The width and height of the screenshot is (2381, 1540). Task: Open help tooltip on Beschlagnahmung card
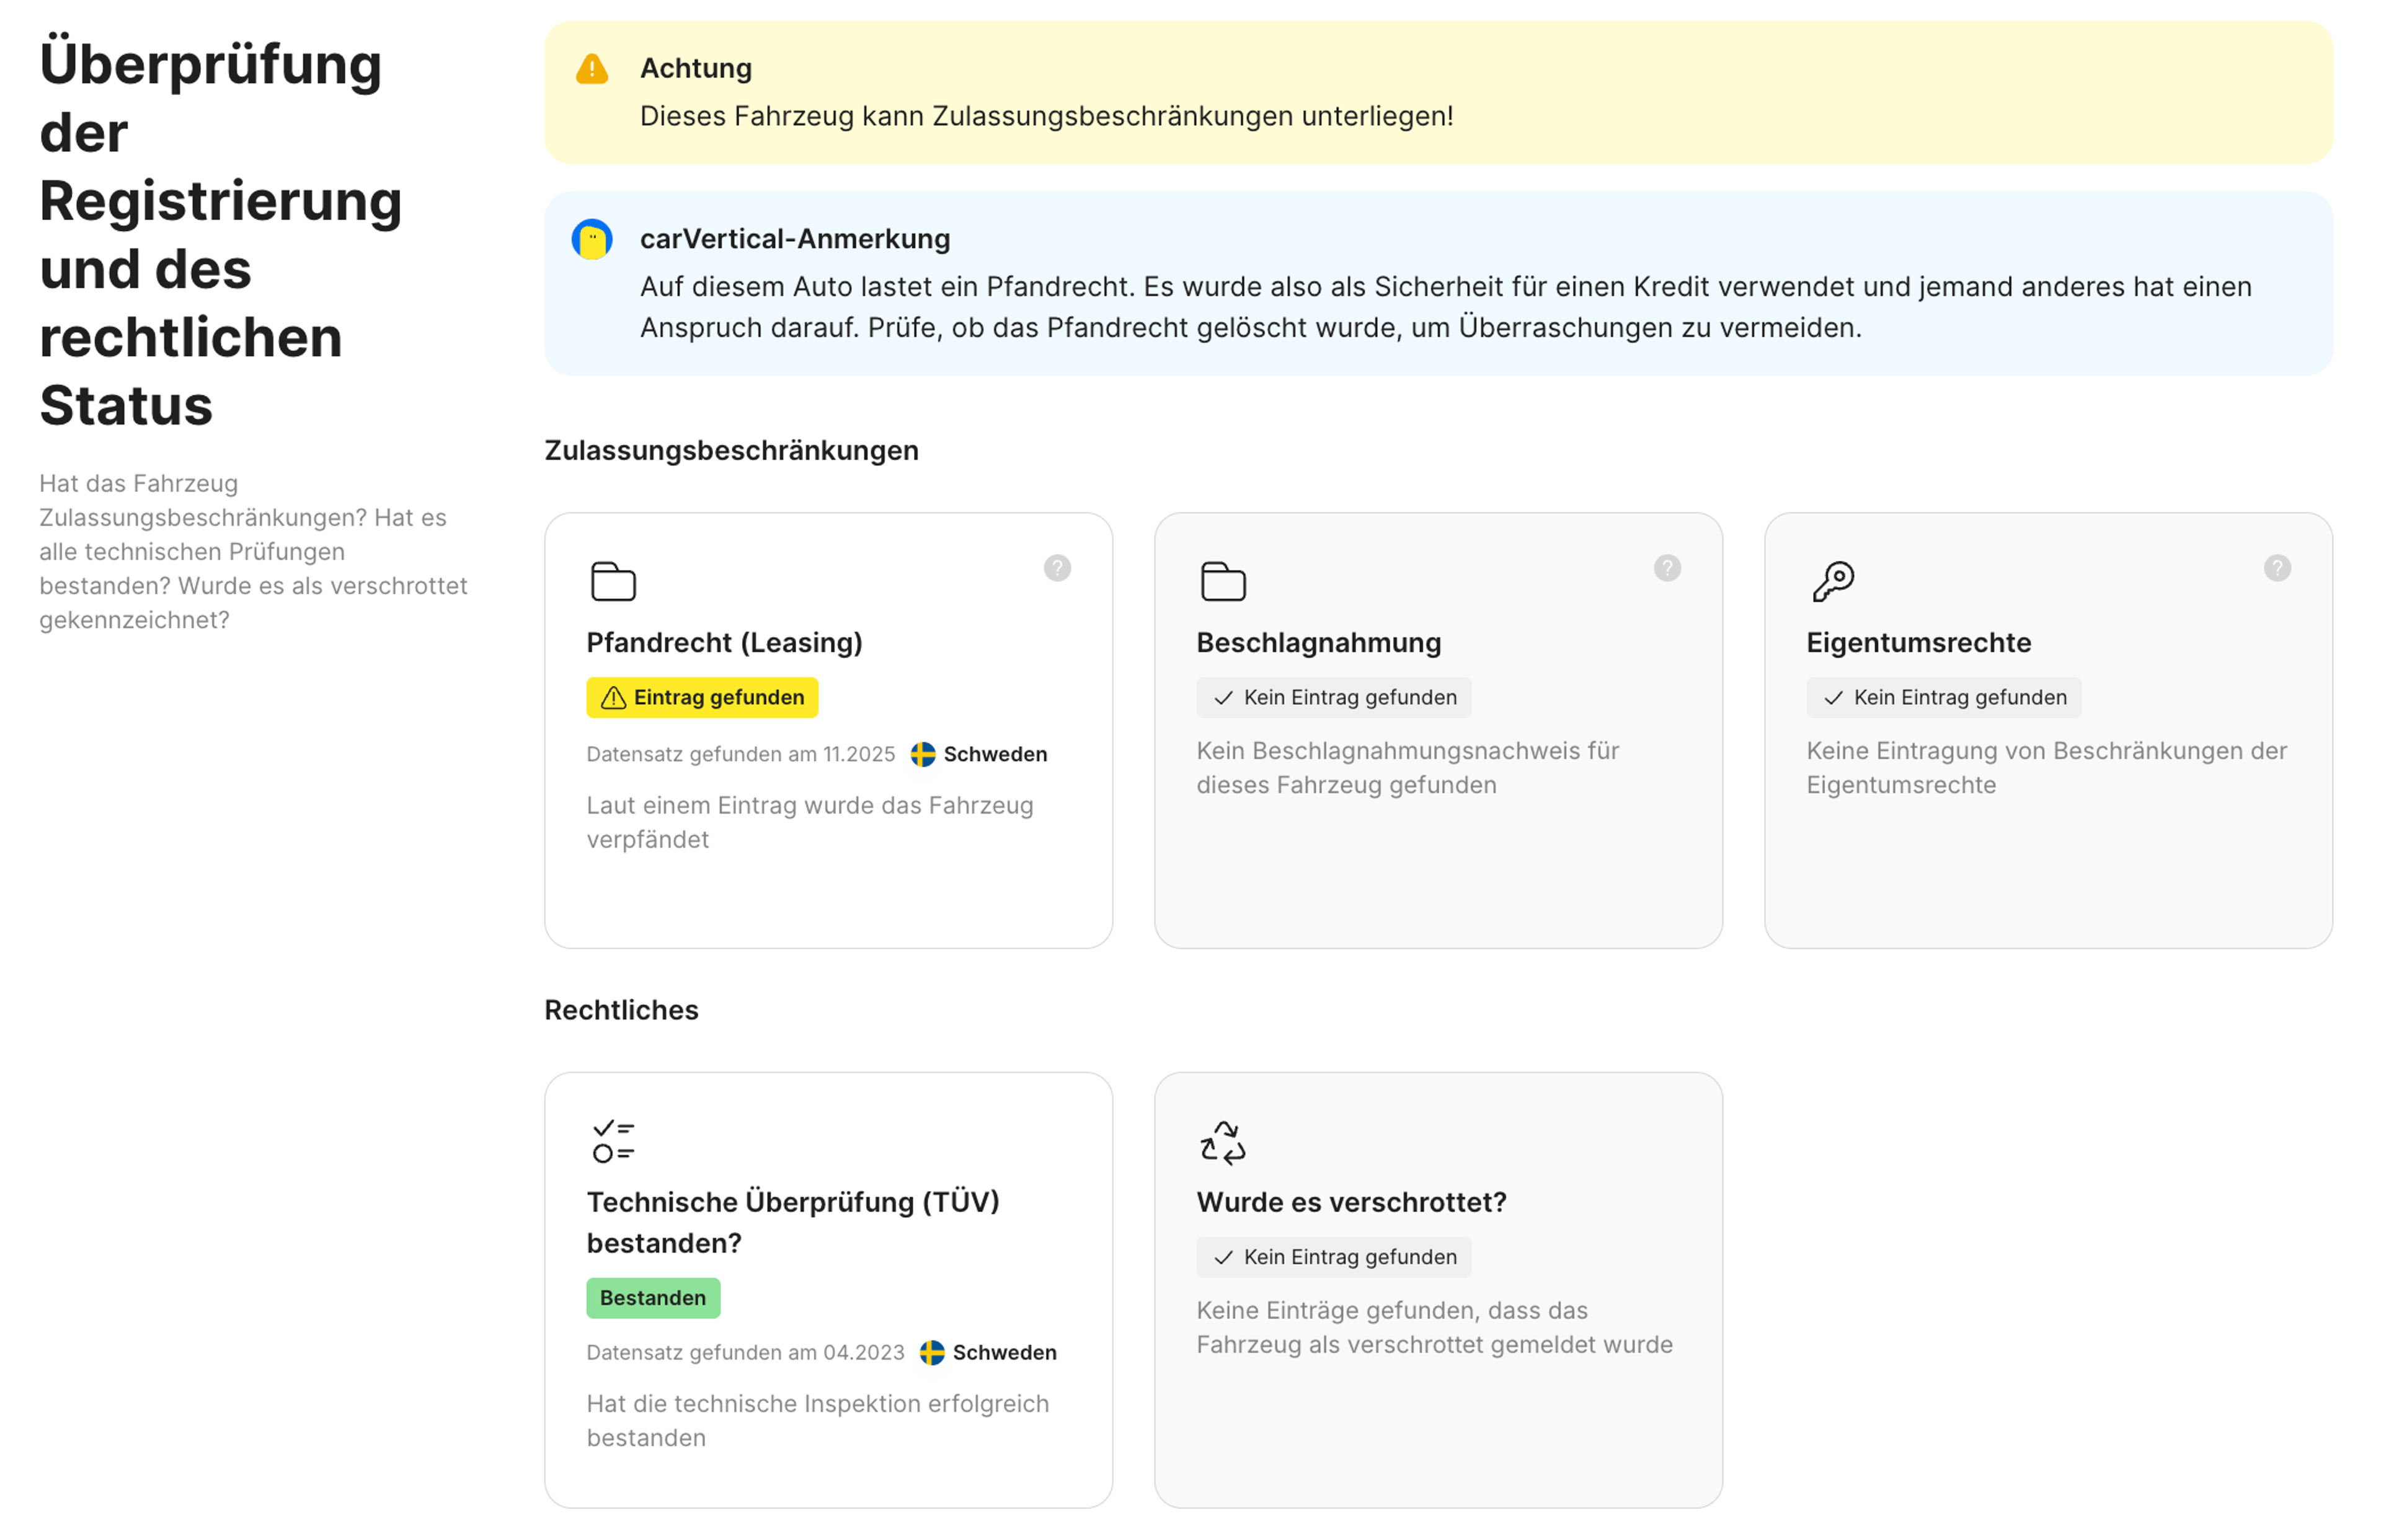[x=1668, y=569]
